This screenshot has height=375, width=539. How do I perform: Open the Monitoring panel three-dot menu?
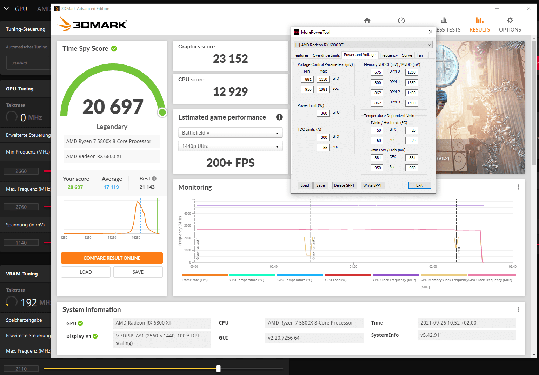518,187
